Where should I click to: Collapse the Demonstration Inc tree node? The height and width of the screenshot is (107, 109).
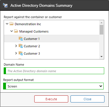[7, 24]
